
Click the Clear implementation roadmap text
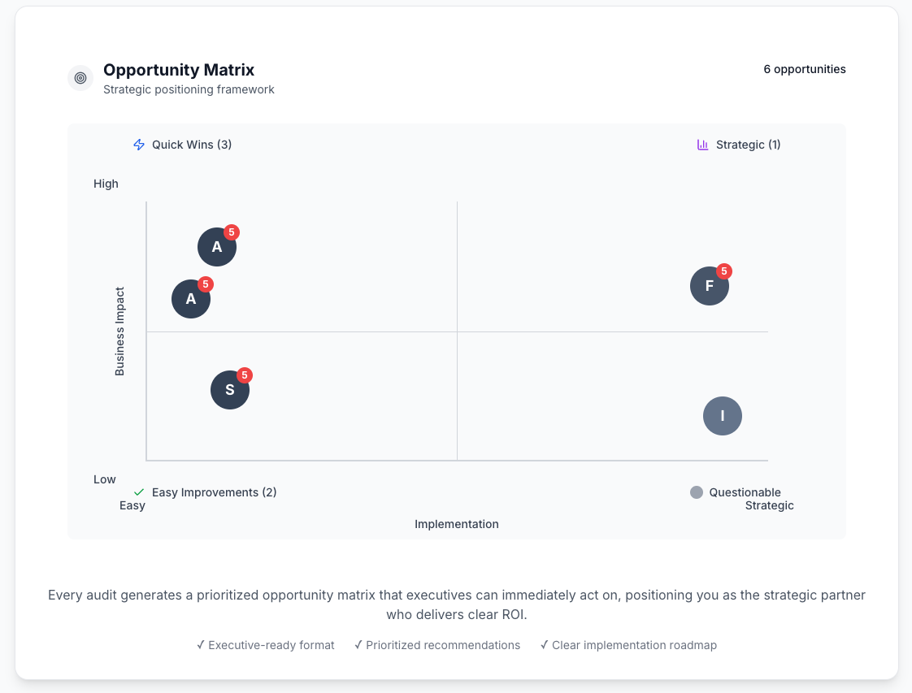click(633, 645)
